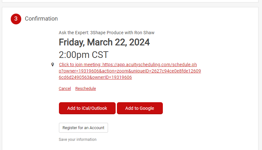The image size is (262, 150).
Task: Click the red step 3 circle badge
Action: pos(16,19)
